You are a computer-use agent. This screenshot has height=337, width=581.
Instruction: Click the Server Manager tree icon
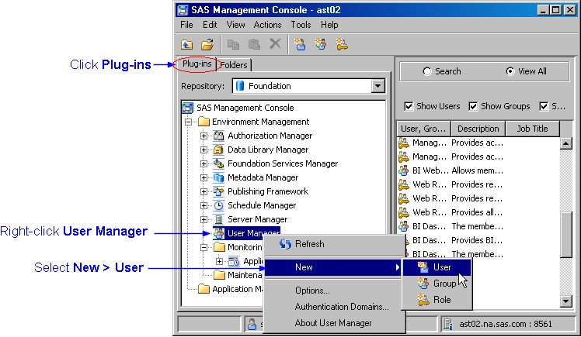(x=219, y=220)
